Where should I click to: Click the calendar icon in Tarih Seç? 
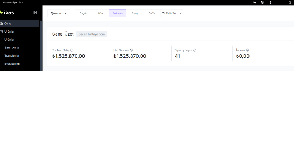[x=163, y=13]
